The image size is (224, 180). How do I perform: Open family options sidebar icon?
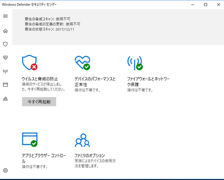click(6, 99)
